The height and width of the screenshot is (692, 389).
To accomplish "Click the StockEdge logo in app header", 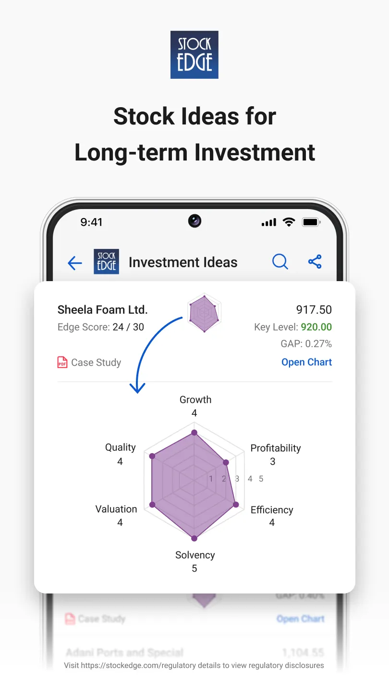I will [x=106, y=262].
